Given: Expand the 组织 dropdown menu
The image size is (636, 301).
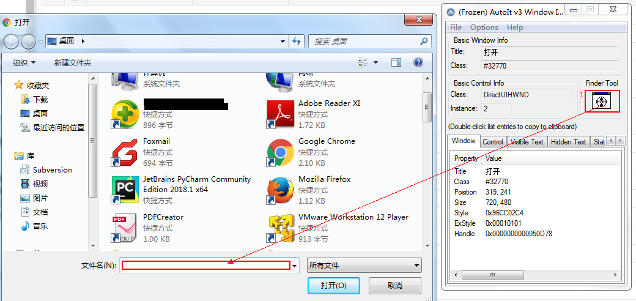Looking at the screenshot, I should point(24,63).
